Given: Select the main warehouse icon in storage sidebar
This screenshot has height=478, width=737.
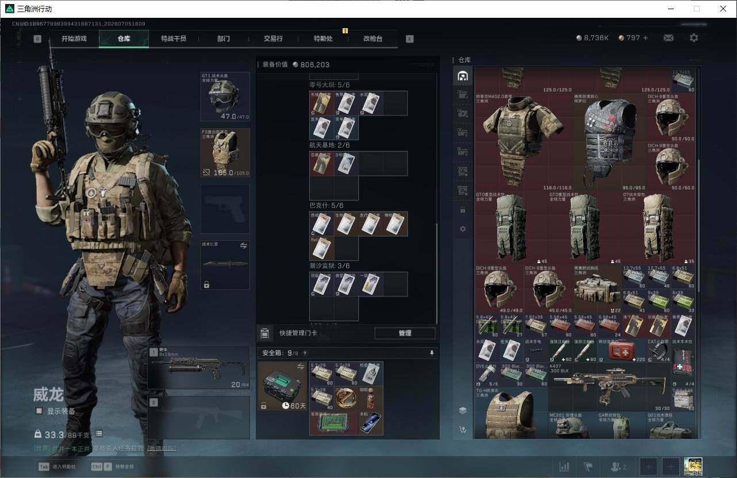Looking at the screenshot, I should (x=463, y=75).
